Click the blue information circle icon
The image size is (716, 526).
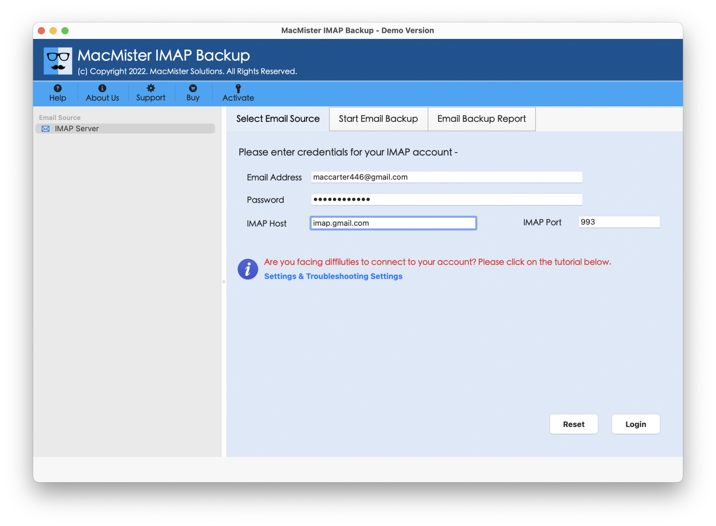(248, 269)
